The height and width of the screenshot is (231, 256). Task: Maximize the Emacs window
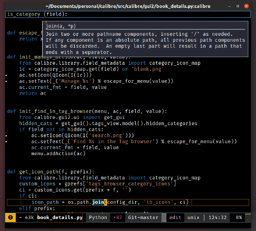click(x=238, y=6)
